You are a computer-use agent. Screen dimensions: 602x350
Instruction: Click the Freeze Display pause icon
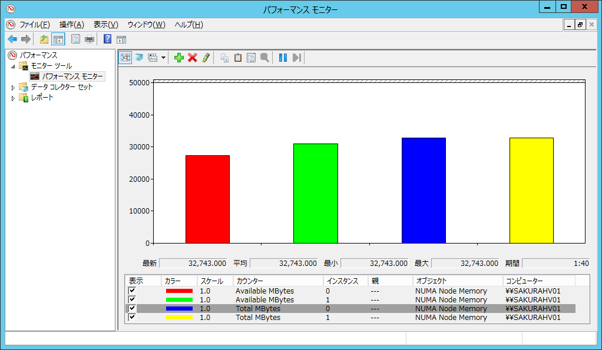(283, 58)
